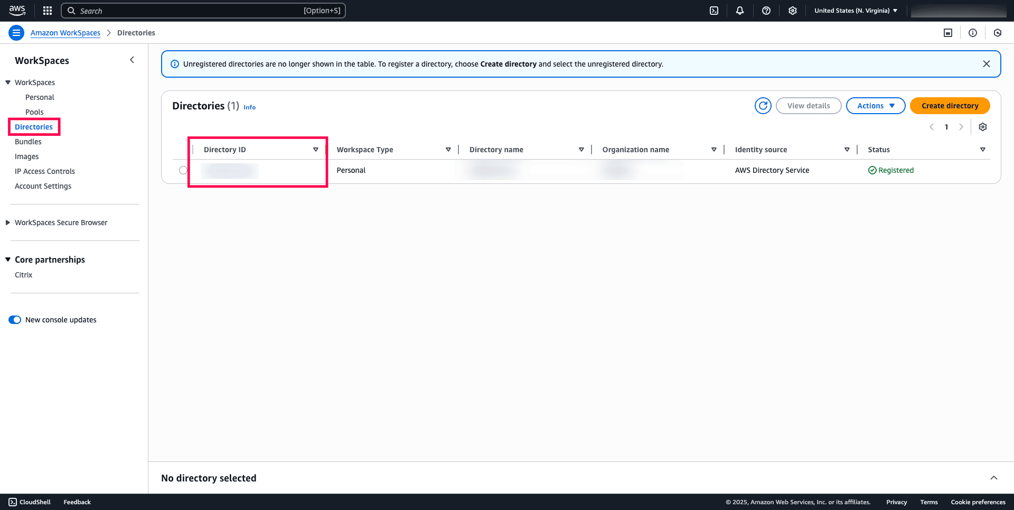Open the Account Settings nav item

43,186
